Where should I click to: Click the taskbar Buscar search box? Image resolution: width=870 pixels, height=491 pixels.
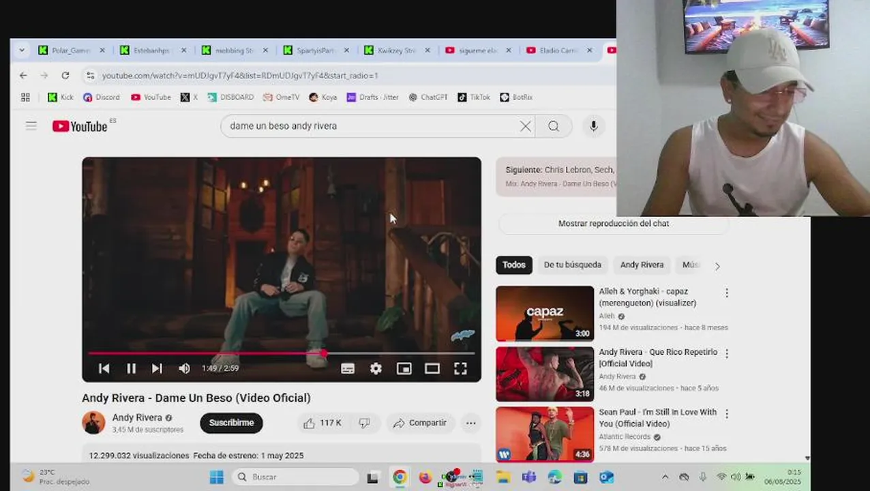click(x=295, y=477)
